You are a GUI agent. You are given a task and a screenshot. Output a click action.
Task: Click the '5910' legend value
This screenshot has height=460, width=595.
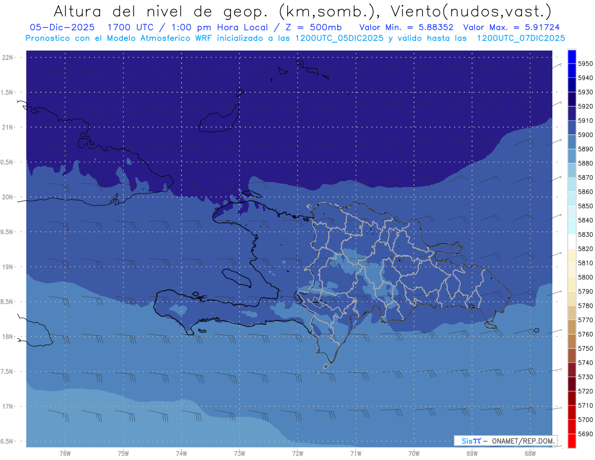pyautogui.click(x=586, y=121)
